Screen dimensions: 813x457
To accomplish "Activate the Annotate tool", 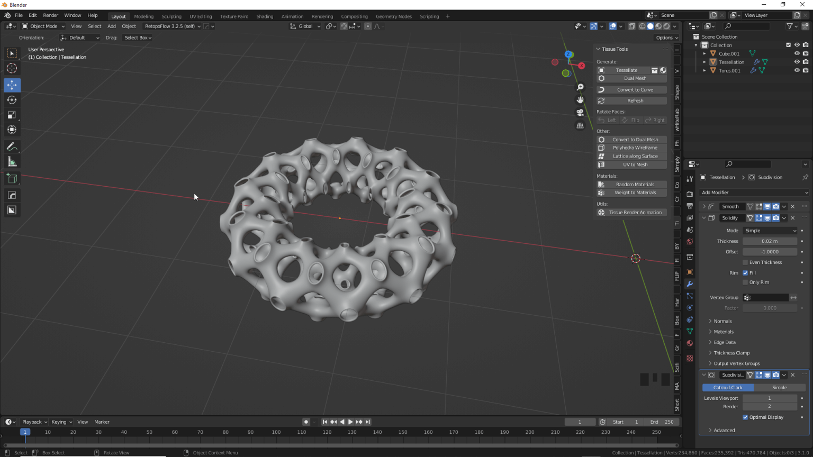I will [x=11, y=147].
